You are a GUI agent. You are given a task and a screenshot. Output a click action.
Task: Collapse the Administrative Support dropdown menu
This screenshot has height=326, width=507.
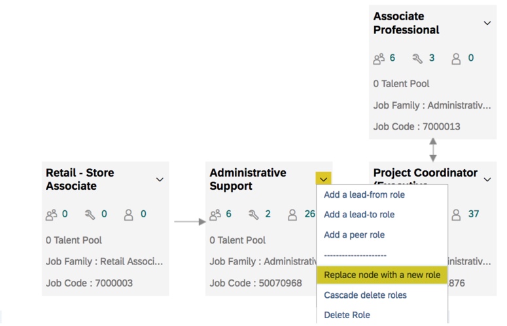323,179
